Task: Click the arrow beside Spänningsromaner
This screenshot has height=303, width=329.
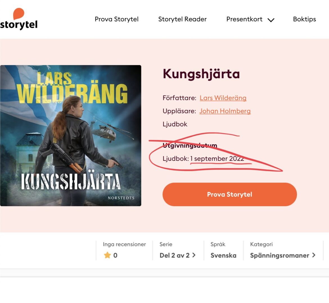Action: tap(314, 255)
